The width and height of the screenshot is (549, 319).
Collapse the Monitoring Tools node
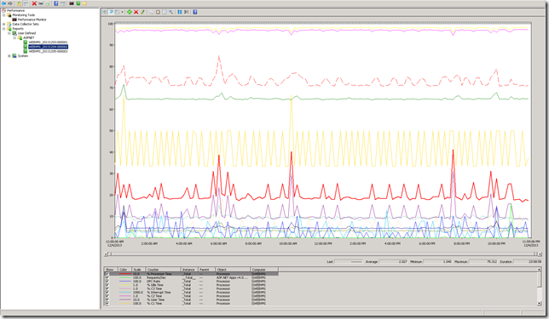coord(4,15)
